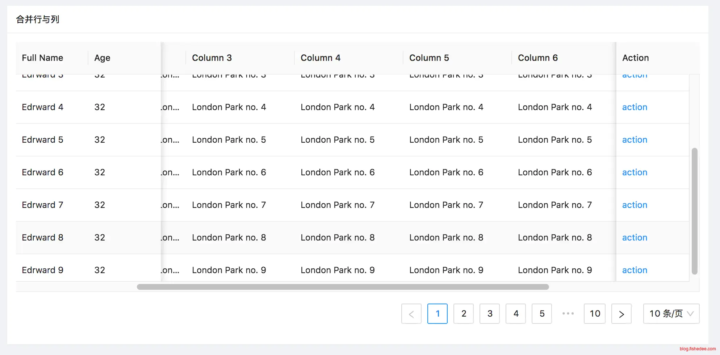This screenshot has height=355, width=720.
Task: Open page 5 of the table
Action: (x=542, y=314)
